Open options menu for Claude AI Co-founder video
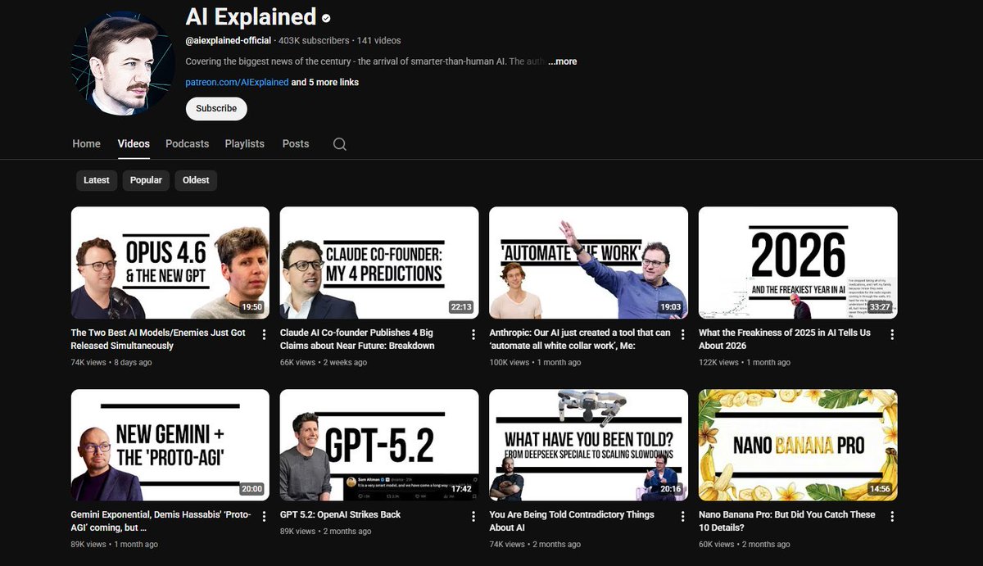The height and width of the screenshot is (566, 983). pyautogui.click(x=473, y=334)
